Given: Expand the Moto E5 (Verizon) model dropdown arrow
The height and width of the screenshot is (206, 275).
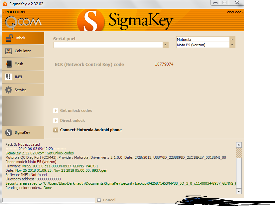Looking at the screenshot, I should click(232, 45).
